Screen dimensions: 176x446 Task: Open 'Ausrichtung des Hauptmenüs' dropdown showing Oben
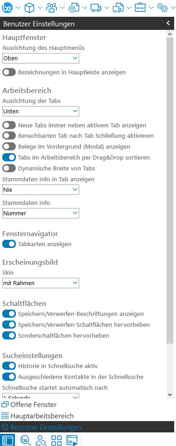[41, 58]
